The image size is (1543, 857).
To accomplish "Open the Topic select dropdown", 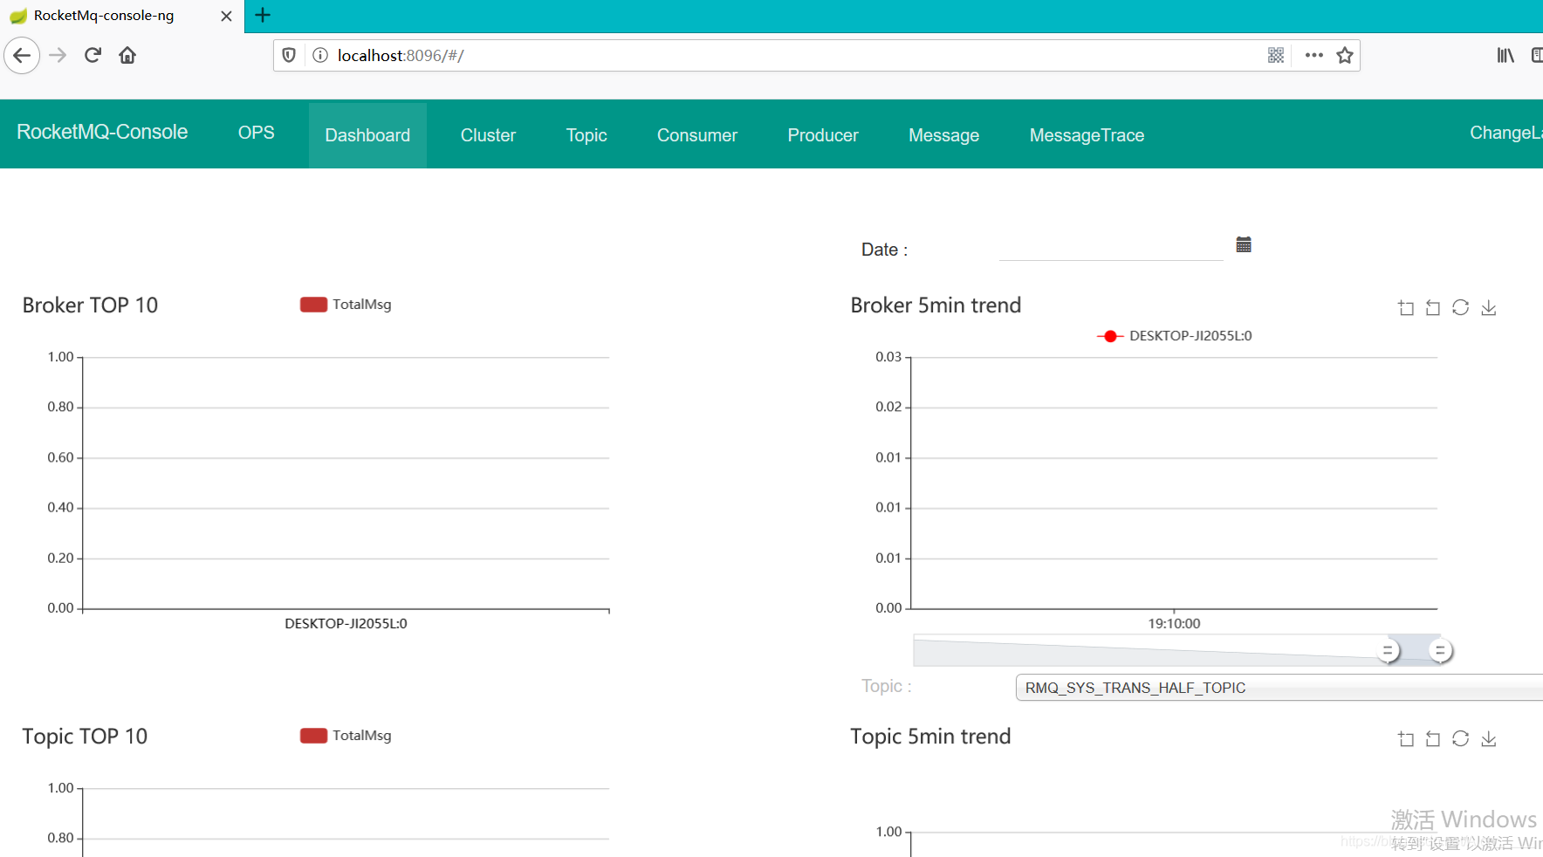I will 1279,688.
